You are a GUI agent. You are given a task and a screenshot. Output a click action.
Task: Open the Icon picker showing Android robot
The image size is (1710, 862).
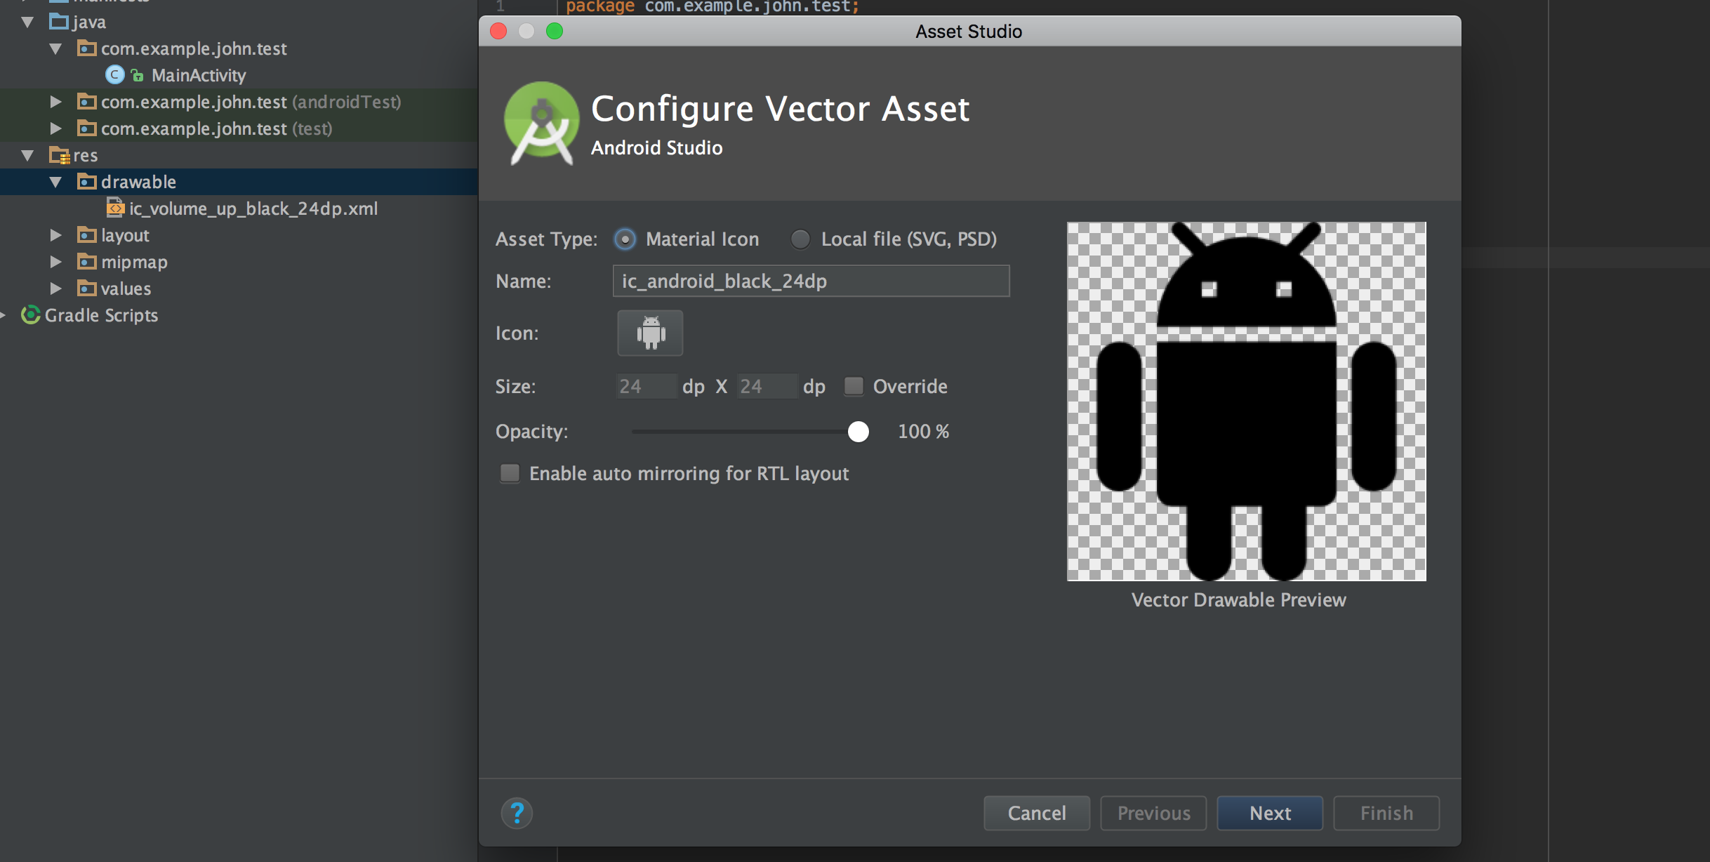coord(649,333)
